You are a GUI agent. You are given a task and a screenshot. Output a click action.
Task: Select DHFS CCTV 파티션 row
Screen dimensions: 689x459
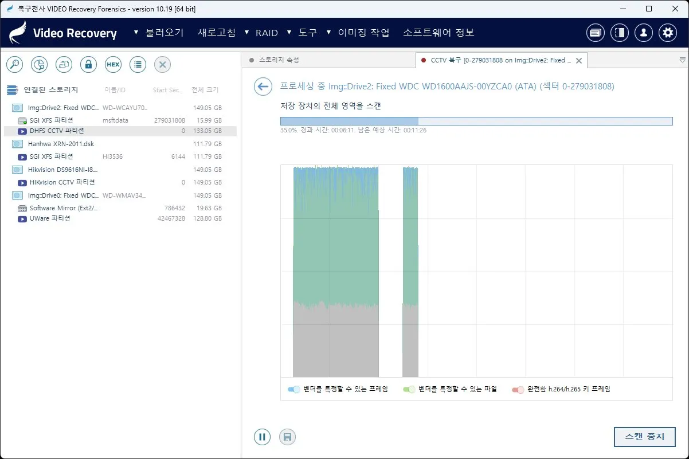click(x=120, y=131)
